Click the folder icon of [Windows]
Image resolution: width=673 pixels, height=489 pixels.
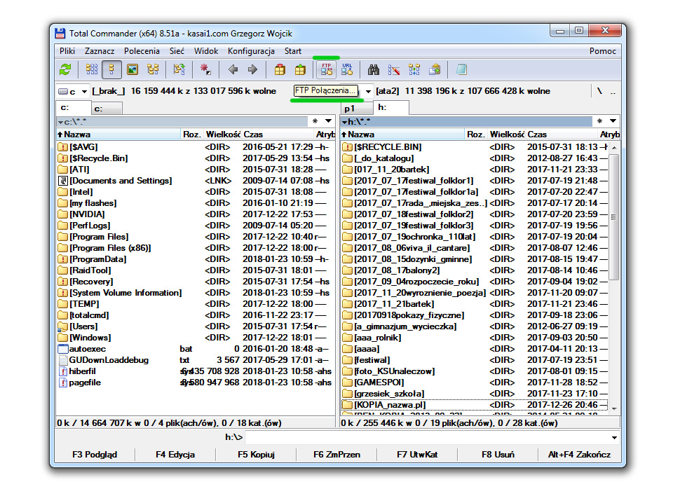point(63,338)
